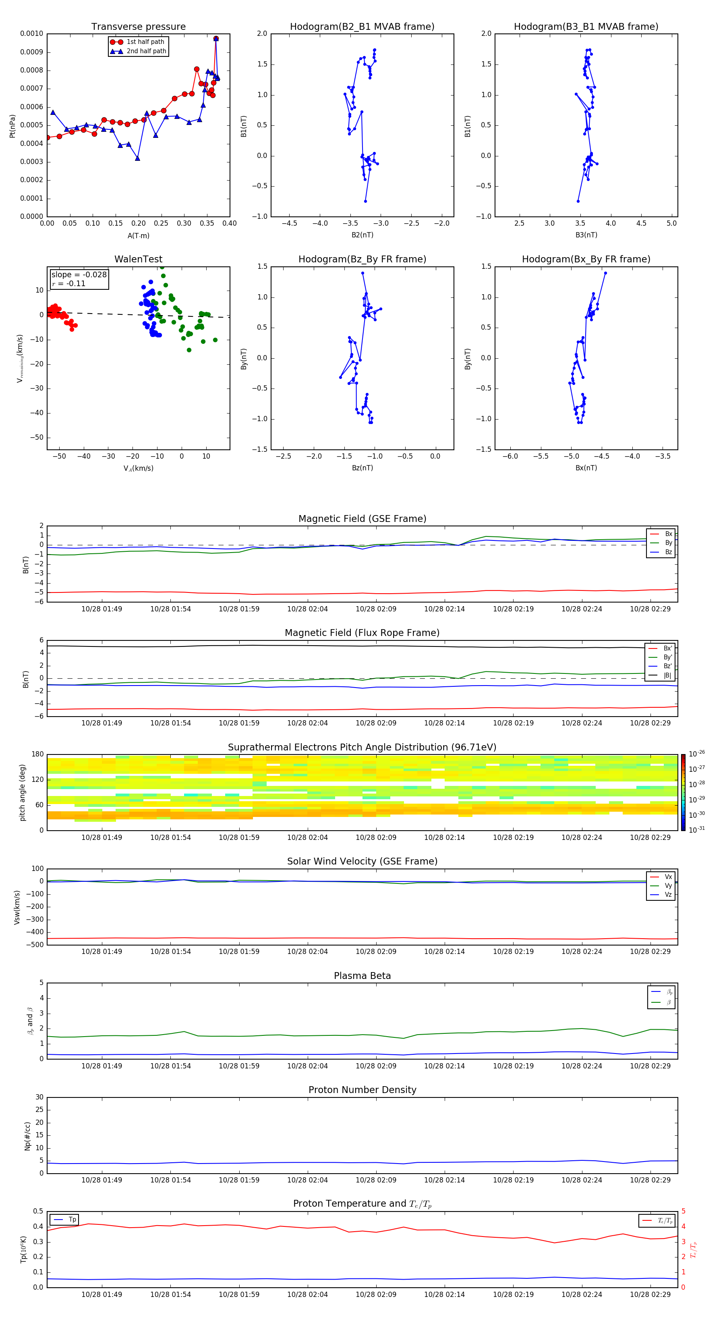
Task: Click 'V_A(km/s)' x-axis label in WalenTest
Action: tap(138, 468)
